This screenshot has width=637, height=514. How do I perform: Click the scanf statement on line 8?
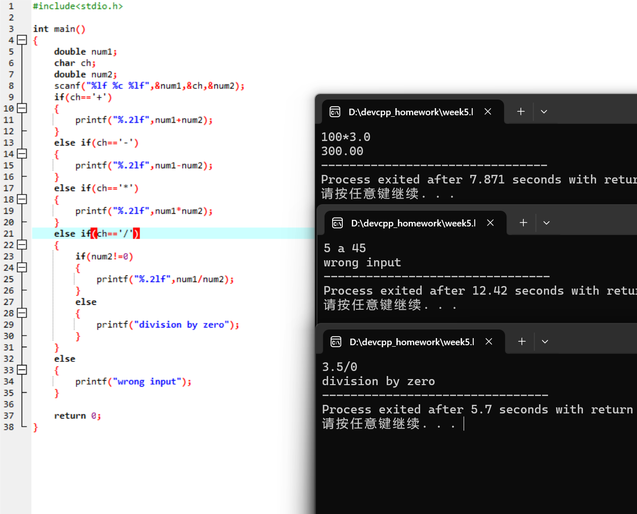149,86
